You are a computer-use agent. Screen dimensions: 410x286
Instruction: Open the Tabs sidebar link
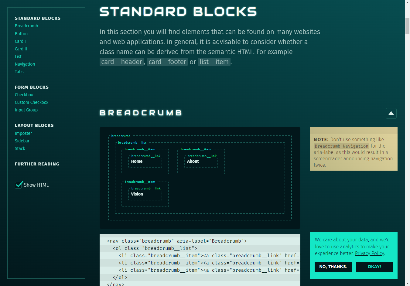[19, 72]
